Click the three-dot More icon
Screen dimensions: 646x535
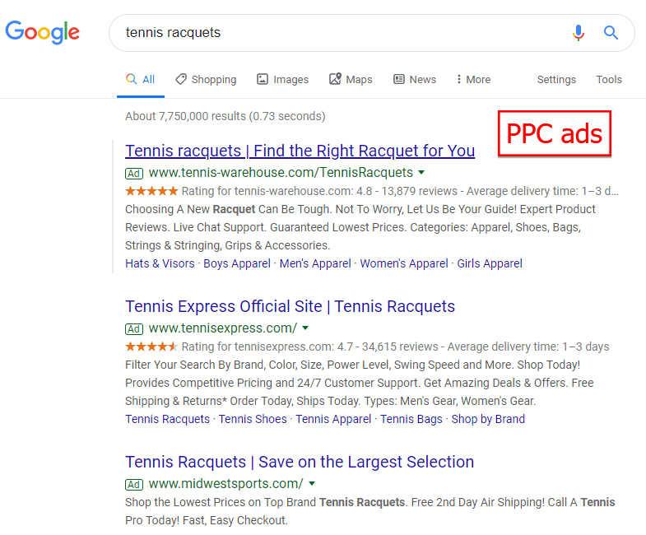(x=459, y=79)
